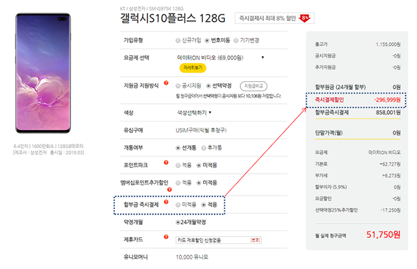Choose 후개통 activation option
This screenshot has height=269, width=417.
pos(205,147)
